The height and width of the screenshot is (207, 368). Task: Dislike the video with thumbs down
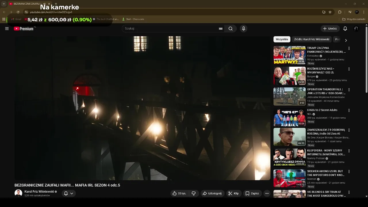click(193, 193)
